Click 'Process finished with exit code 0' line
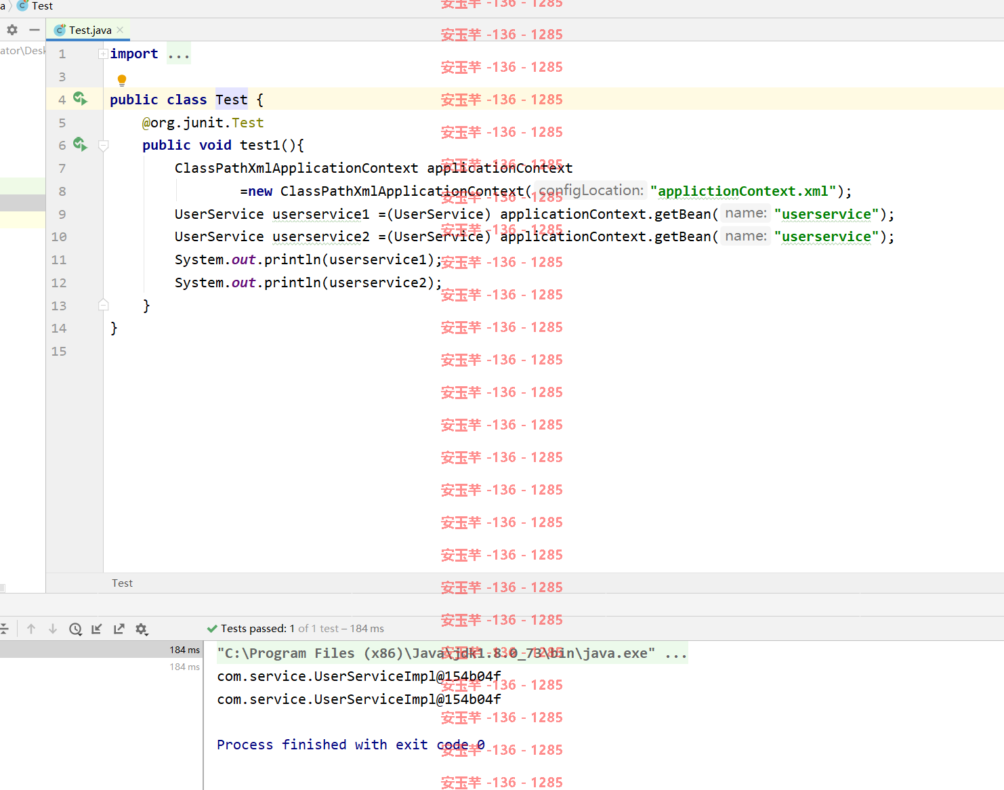 pos(351,745)
